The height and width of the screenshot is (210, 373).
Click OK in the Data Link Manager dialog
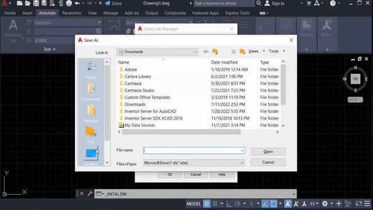170,174
